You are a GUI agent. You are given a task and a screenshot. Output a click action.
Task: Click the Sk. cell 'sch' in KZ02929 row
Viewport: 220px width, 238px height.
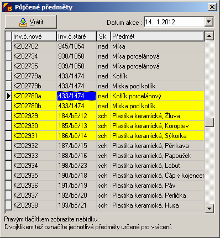103,116
